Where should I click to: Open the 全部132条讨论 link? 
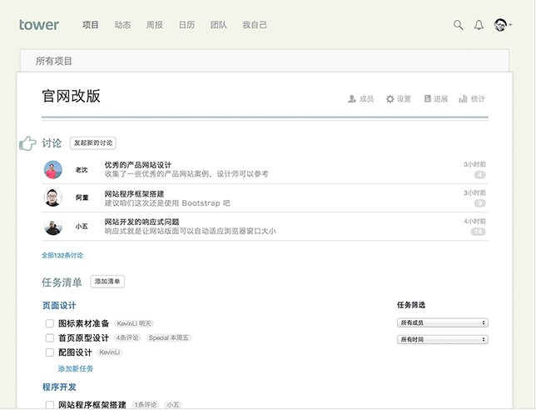click(x=62, y=254)
